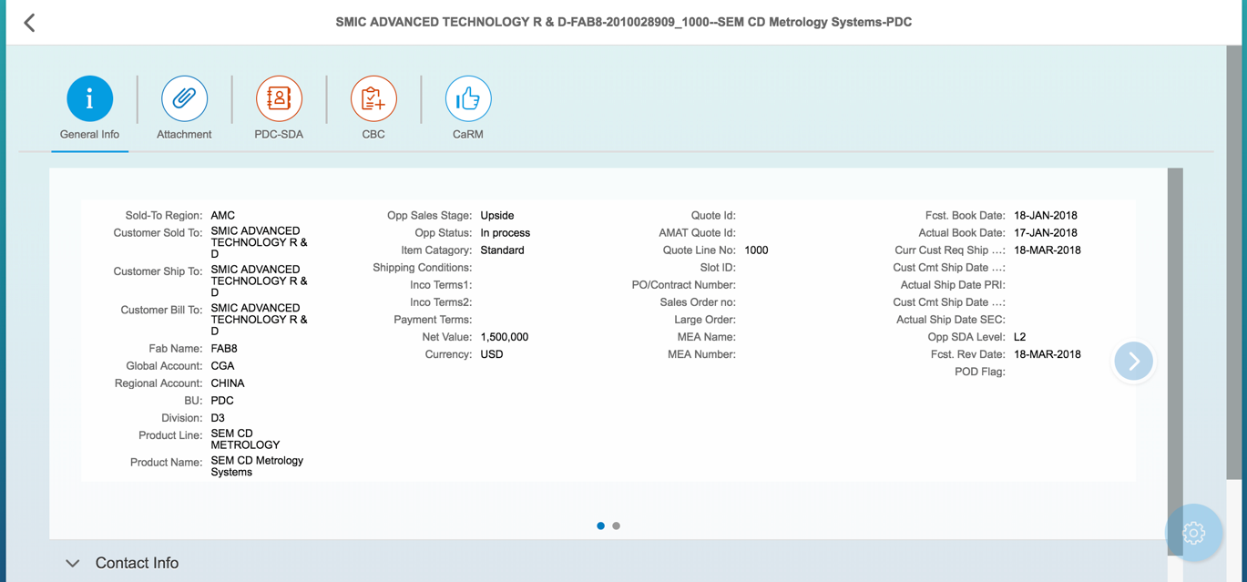Click the Actual Book Date value 17-JAN-2018
The height and width of the screenshot is (582, 1247).
point(1046,233)
